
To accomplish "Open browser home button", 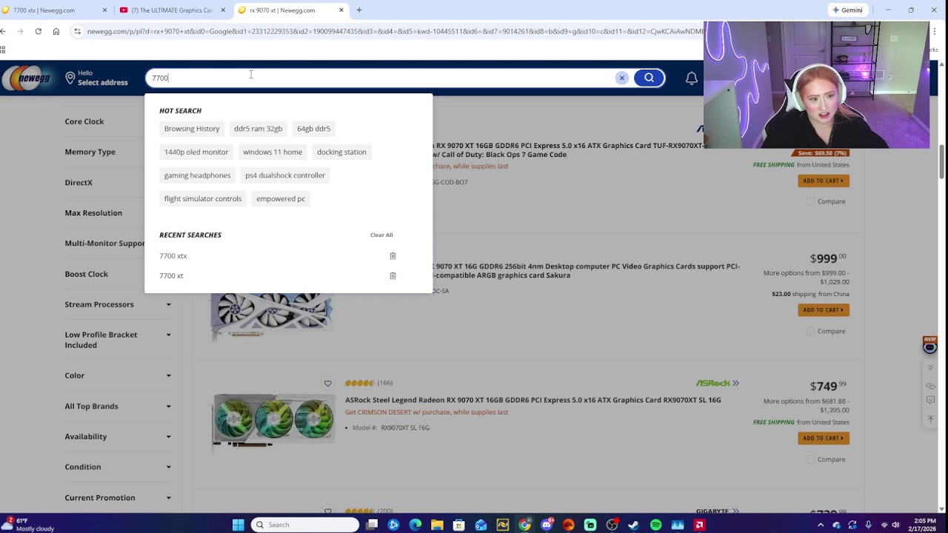I will pyautogui.click(x=56, y=31).
